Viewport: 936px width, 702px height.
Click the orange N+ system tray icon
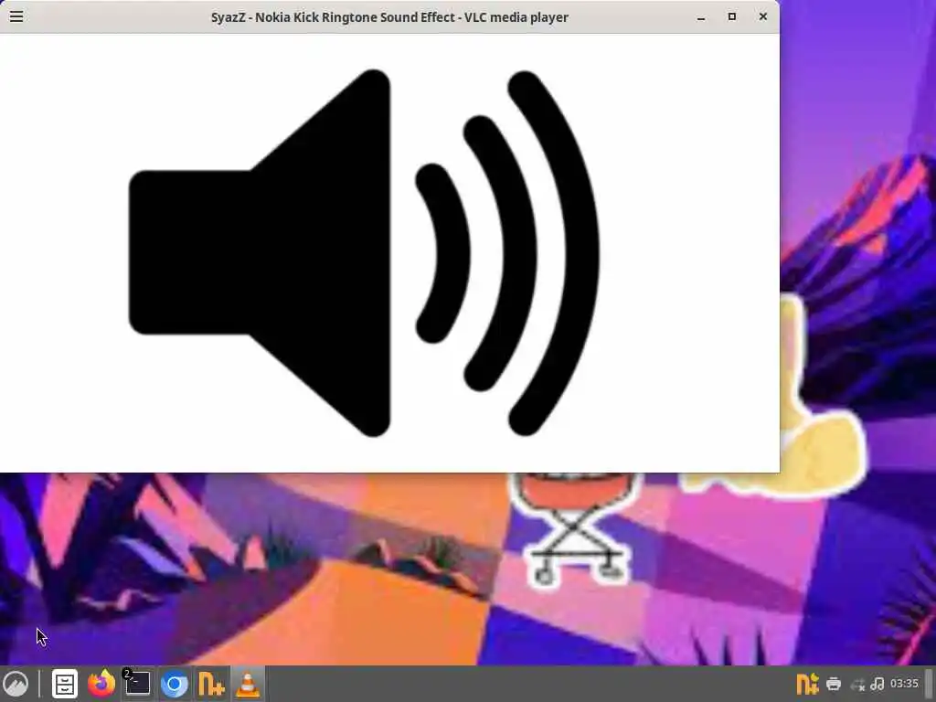[x=807, y=684]
